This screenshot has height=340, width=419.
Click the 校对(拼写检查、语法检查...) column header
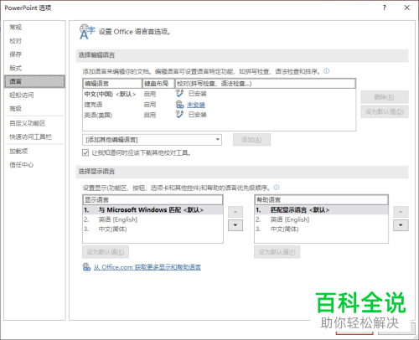(x=265, y=84)
